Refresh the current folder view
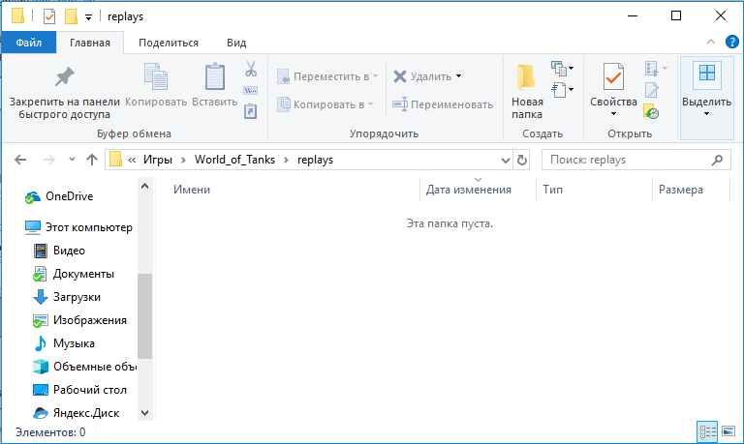 click(523, 160)
